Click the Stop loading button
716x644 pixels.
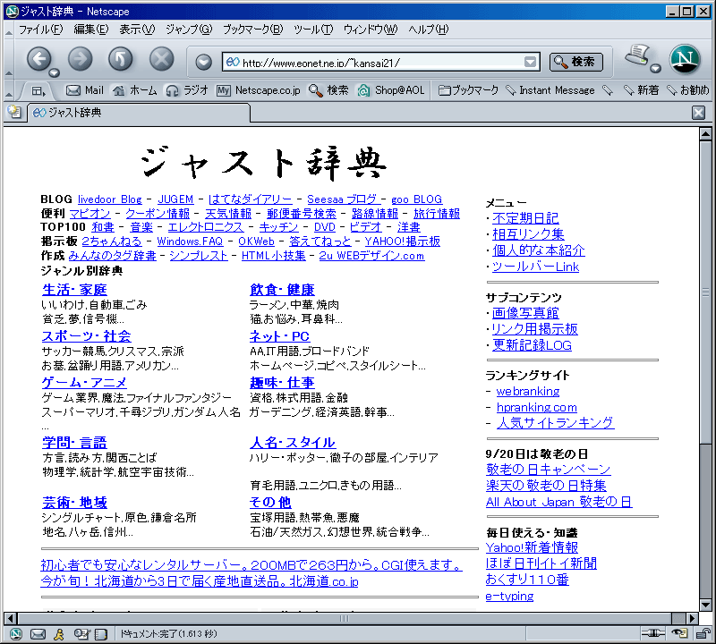click(x=162, y=59)
